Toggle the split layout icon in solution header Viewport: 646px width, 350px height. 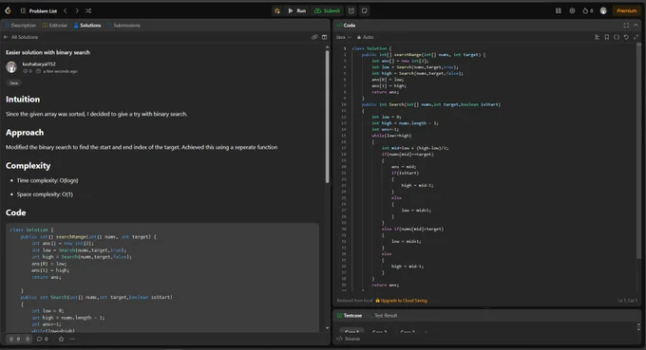[x=324, y=37]
